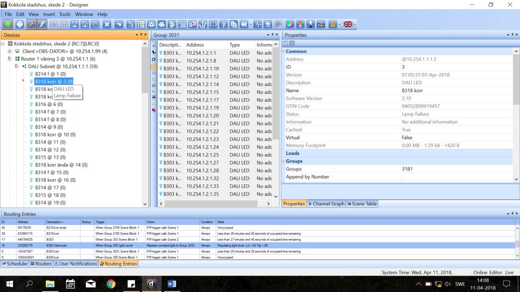Edit the Name field value B318 korr

click(457, 90)
